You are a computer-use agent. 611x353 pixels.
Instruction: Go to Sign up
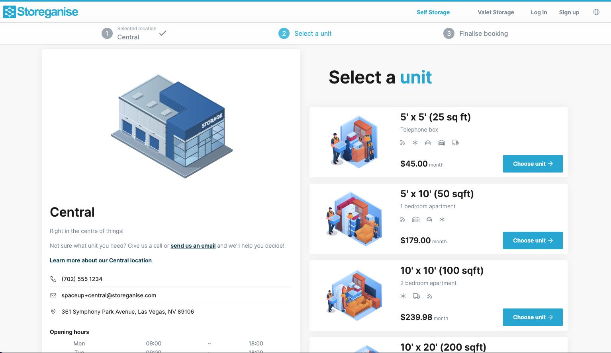click(x=569, y=12)
